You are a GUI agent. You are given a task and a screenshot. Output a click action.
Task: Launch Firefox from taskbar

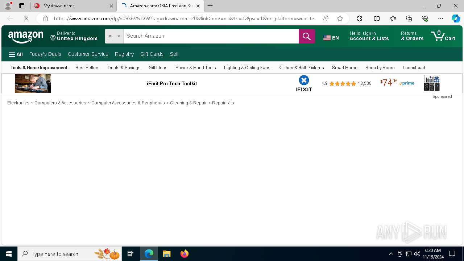[x=184, y=254]
